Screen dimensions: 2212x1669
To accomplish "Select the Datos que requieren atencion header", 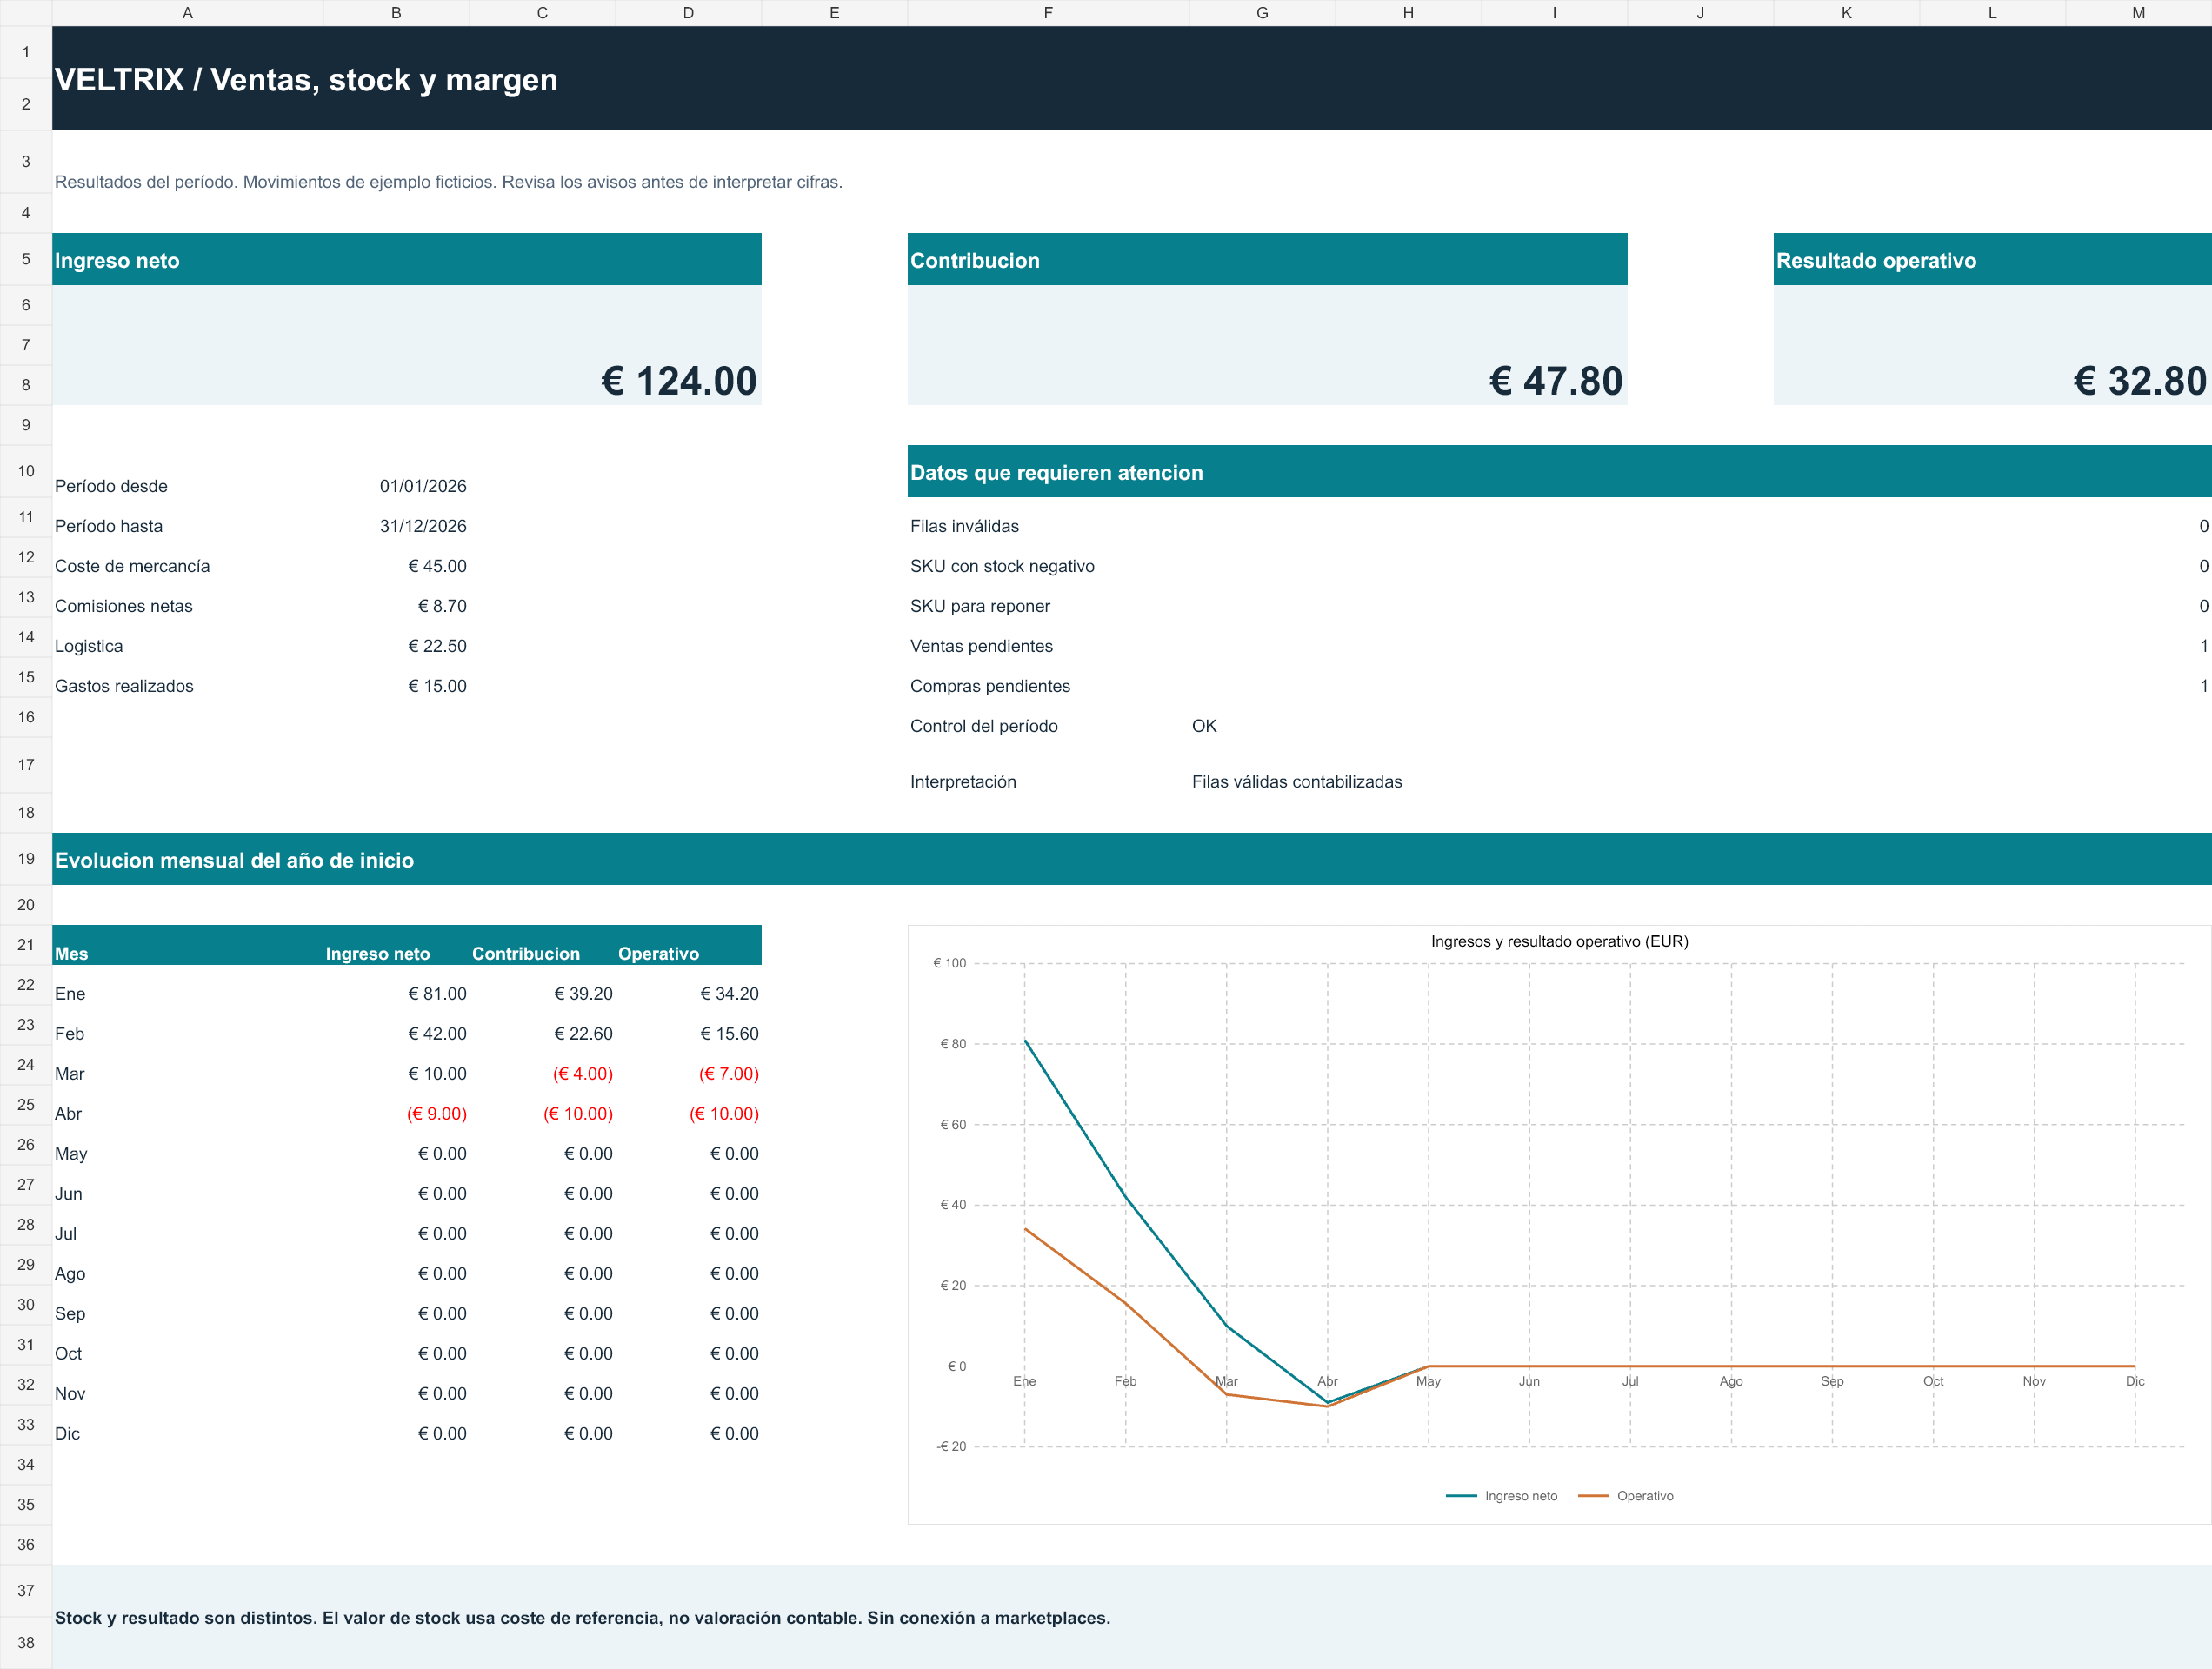I will point(1559,471).
